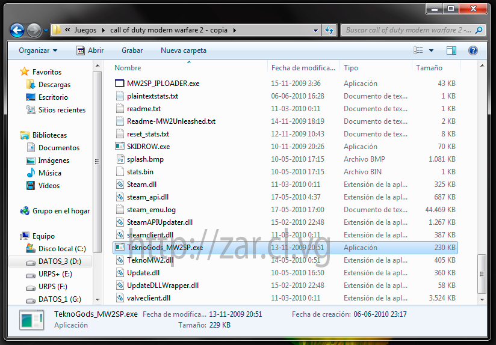Click the 44.469 KB size cell
Viewport: 496px width, 345px height.
440,210
